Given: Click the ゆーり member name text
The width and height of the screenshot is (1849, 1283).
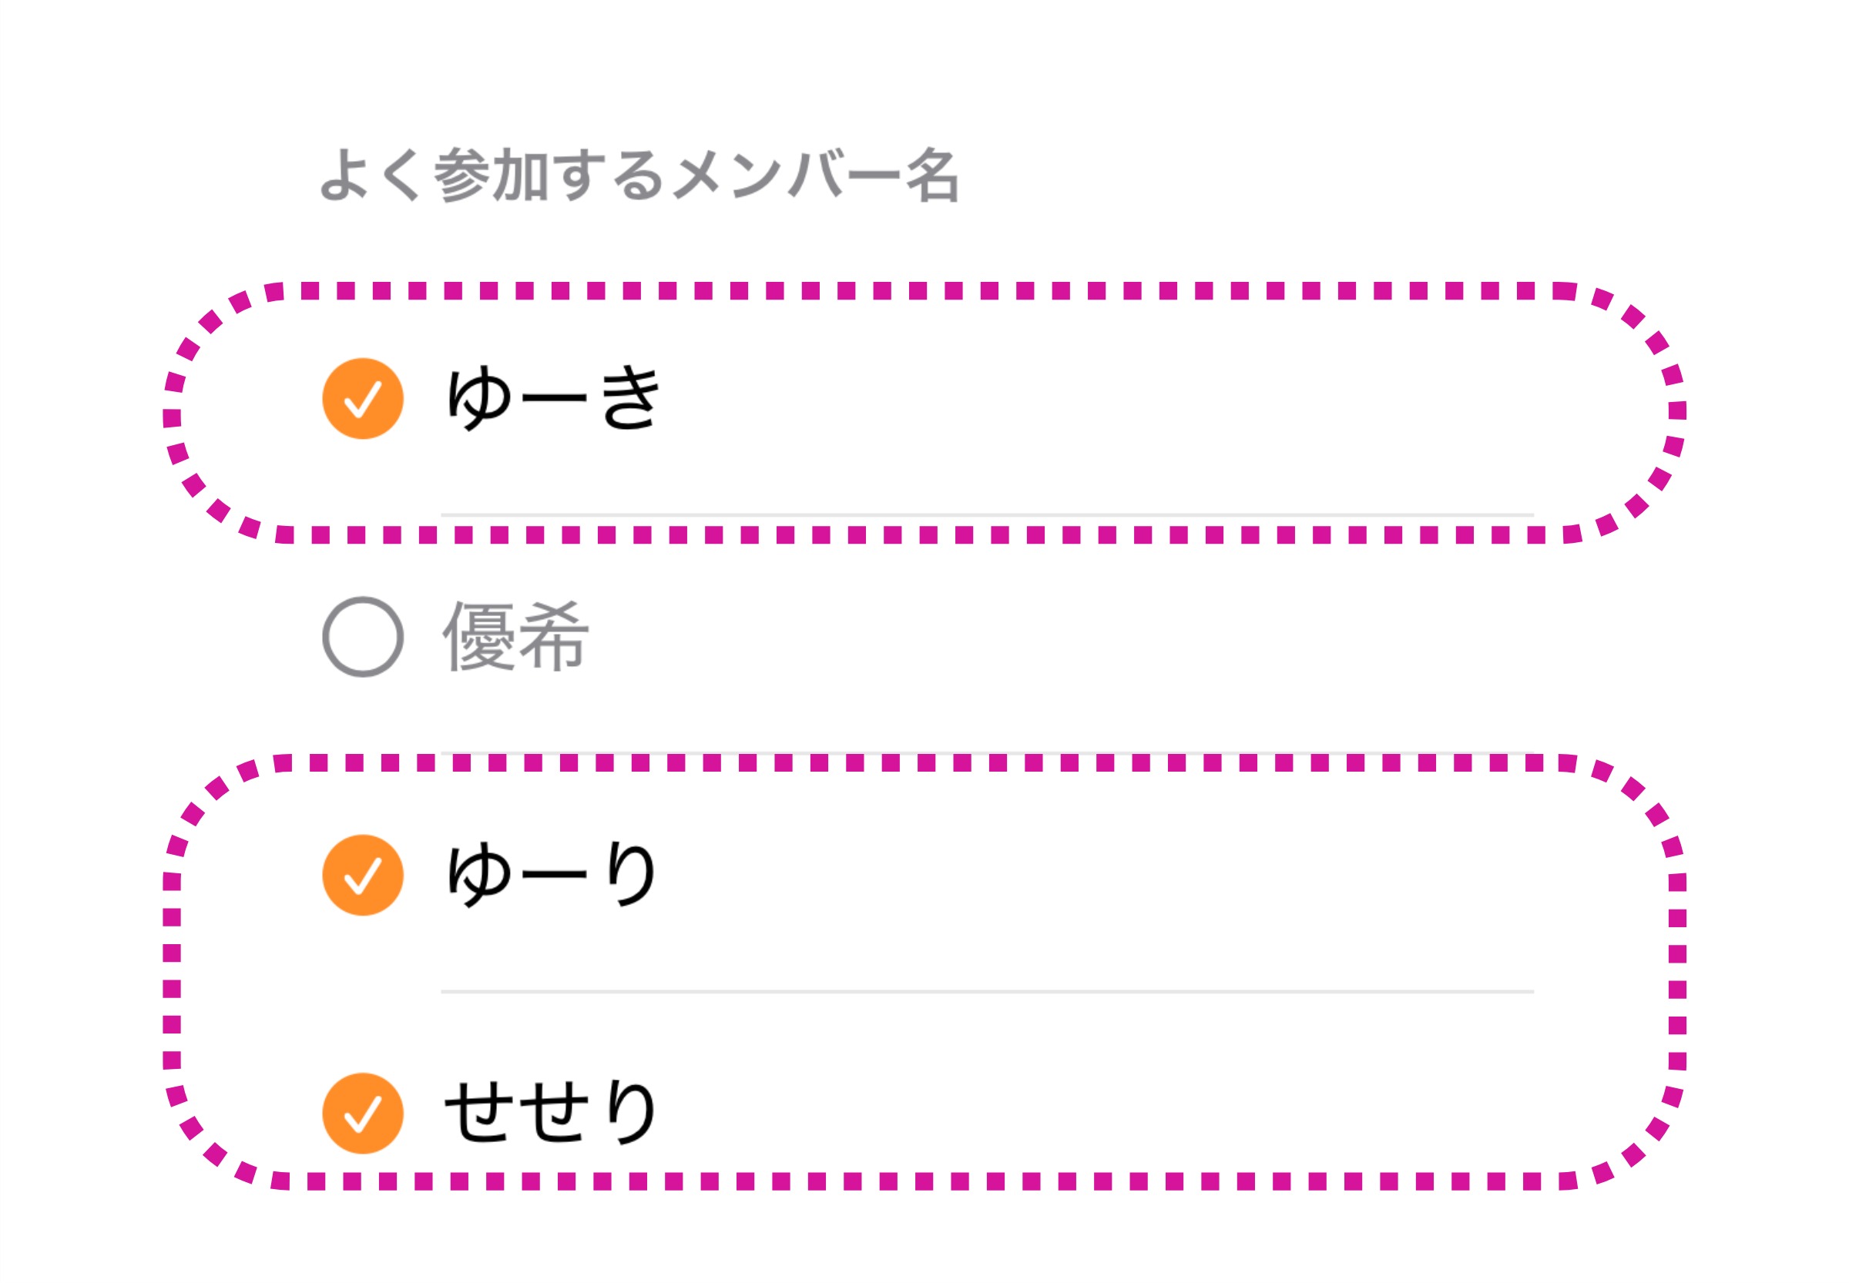Looking at the screenshot, I should point(552,876).
